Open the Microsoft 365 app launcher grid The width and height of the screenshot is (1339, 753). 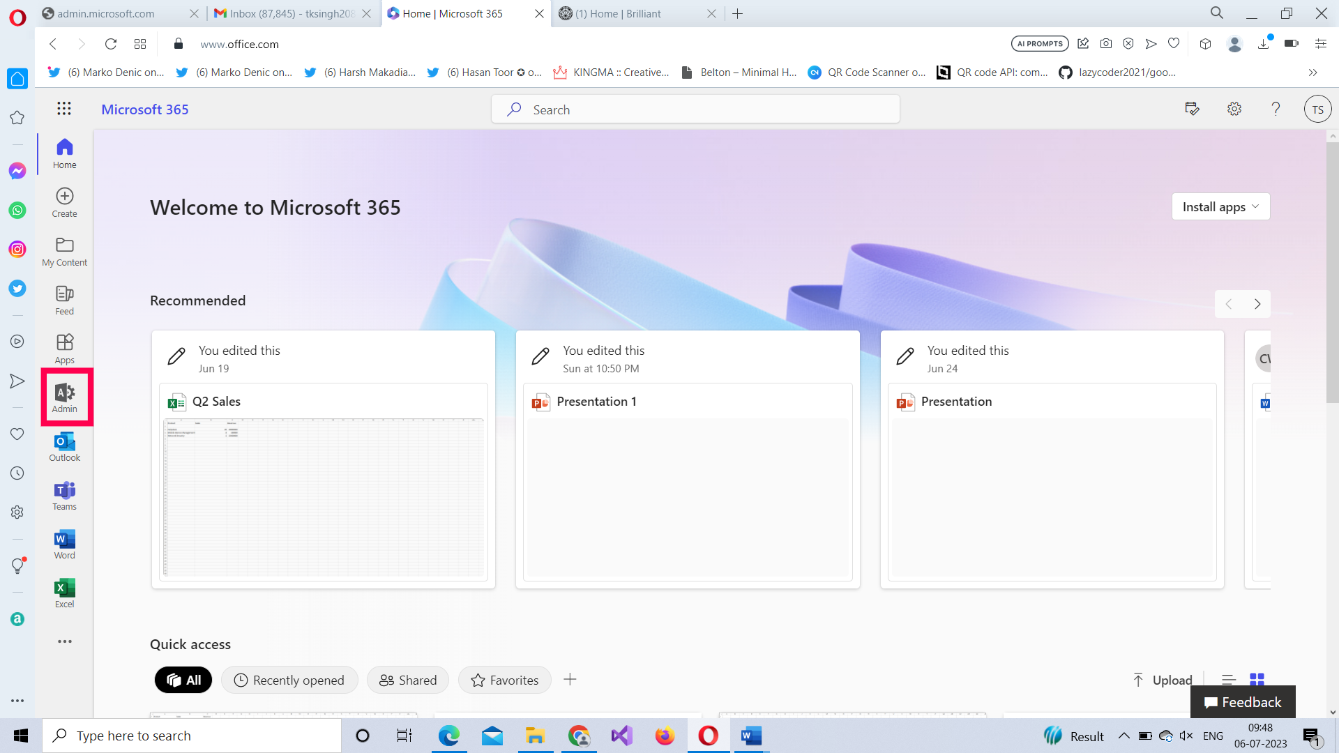click(64, 108)
